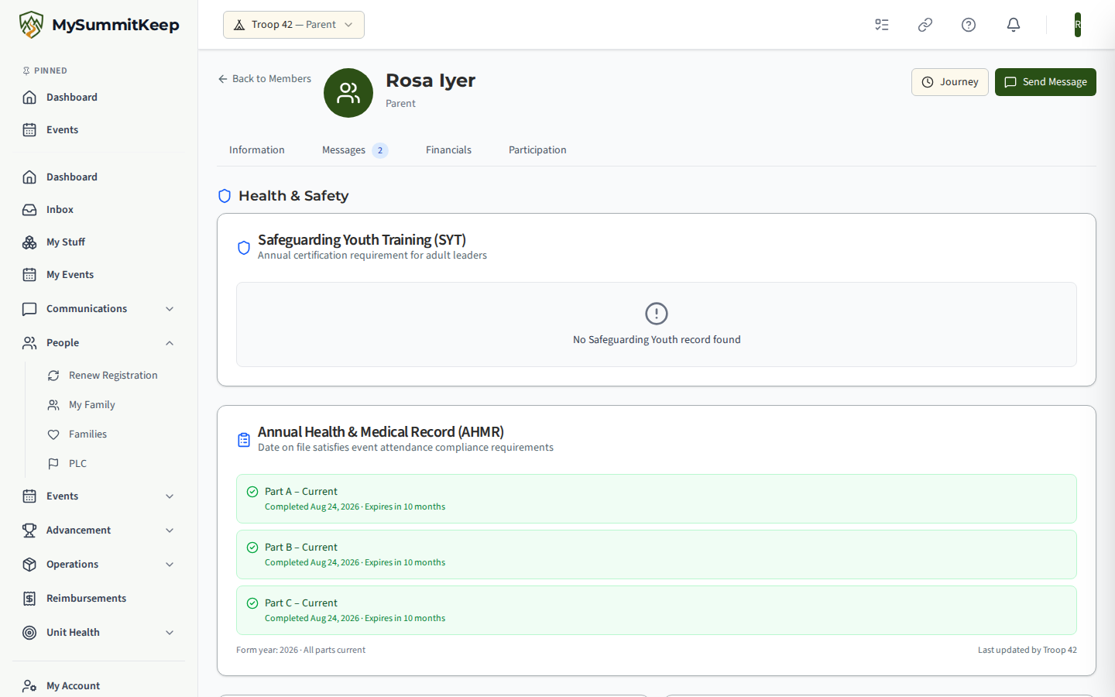The width and height of the screenshot is (1115, 697).
Task: Open the user avatar menu
Action: 1078,25
